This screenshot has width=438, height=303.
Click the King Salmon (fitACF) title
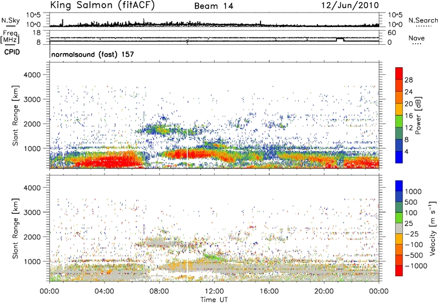(x=102, y=5)
